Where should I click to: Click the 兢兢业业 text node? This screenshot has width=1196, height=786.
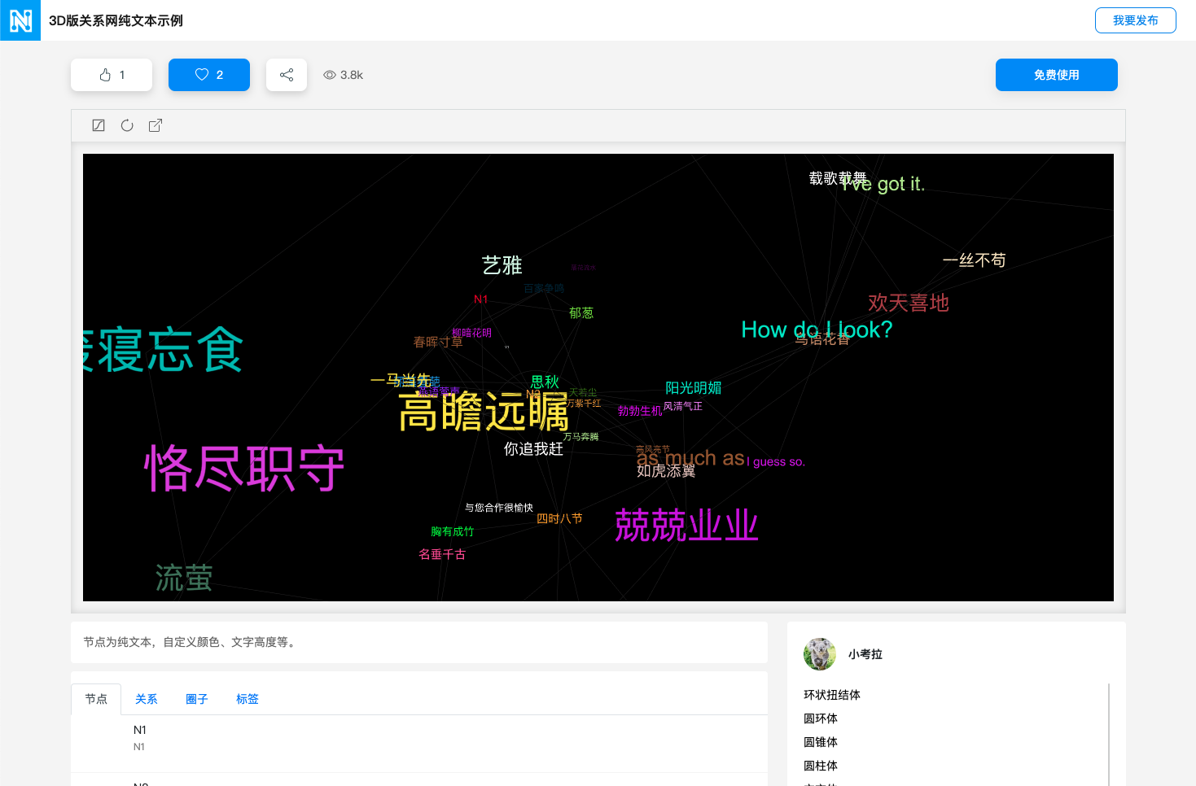pyautogui.click(x=686, y=526)
